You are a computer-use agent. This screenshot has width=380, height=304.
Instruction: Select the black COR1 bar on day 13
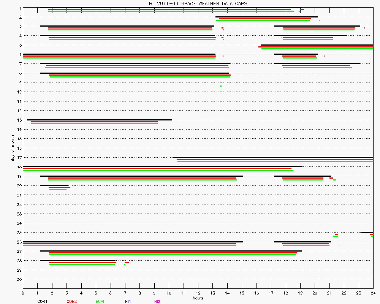click(x=99, y=120)
